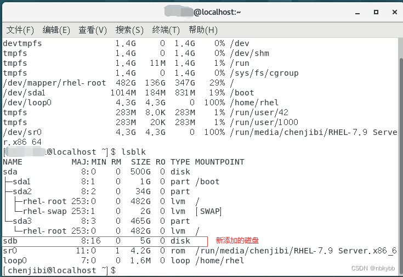Click the 1.6M size of loop0
Screen dimensions: 403x277
point(140,261)
